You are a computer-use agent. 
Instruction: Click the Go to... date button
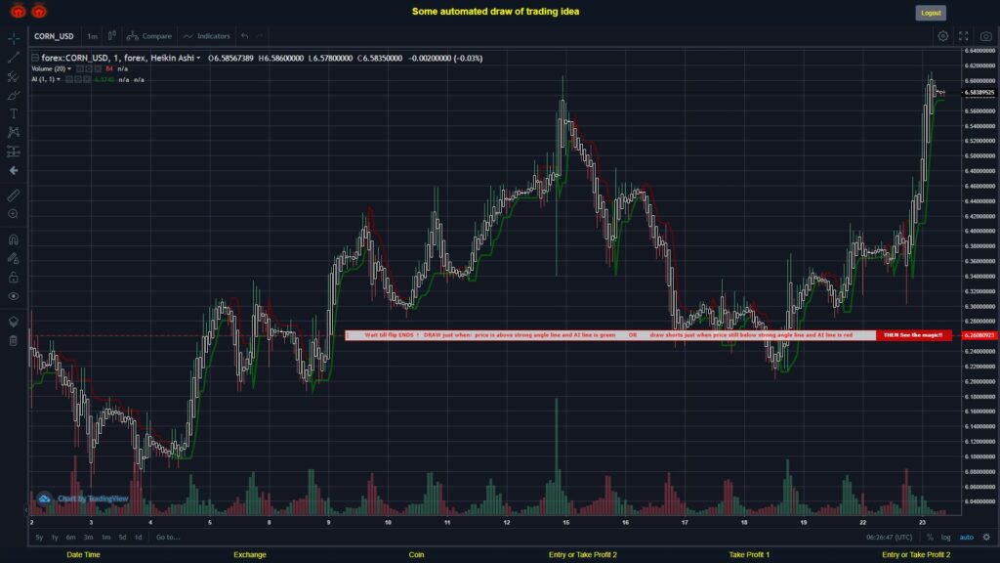[168, 538]
